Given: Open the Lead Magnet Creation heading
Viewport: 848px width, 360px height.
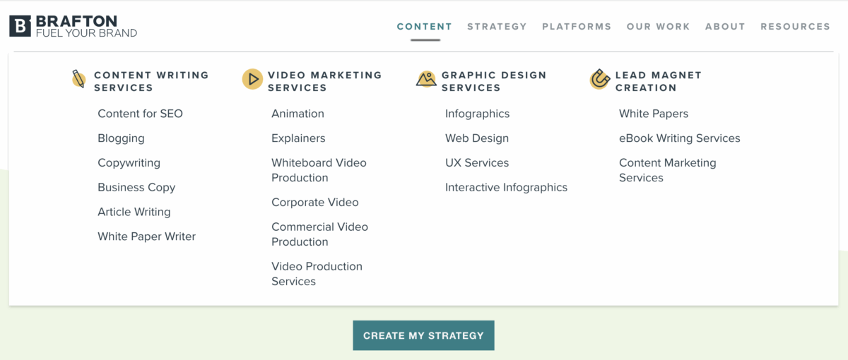Looking at the screenshot, I should 658,81.
